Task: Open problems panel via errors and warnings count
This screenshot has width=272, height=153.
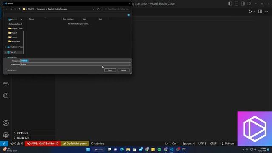Action: click(x=17, y=144)
